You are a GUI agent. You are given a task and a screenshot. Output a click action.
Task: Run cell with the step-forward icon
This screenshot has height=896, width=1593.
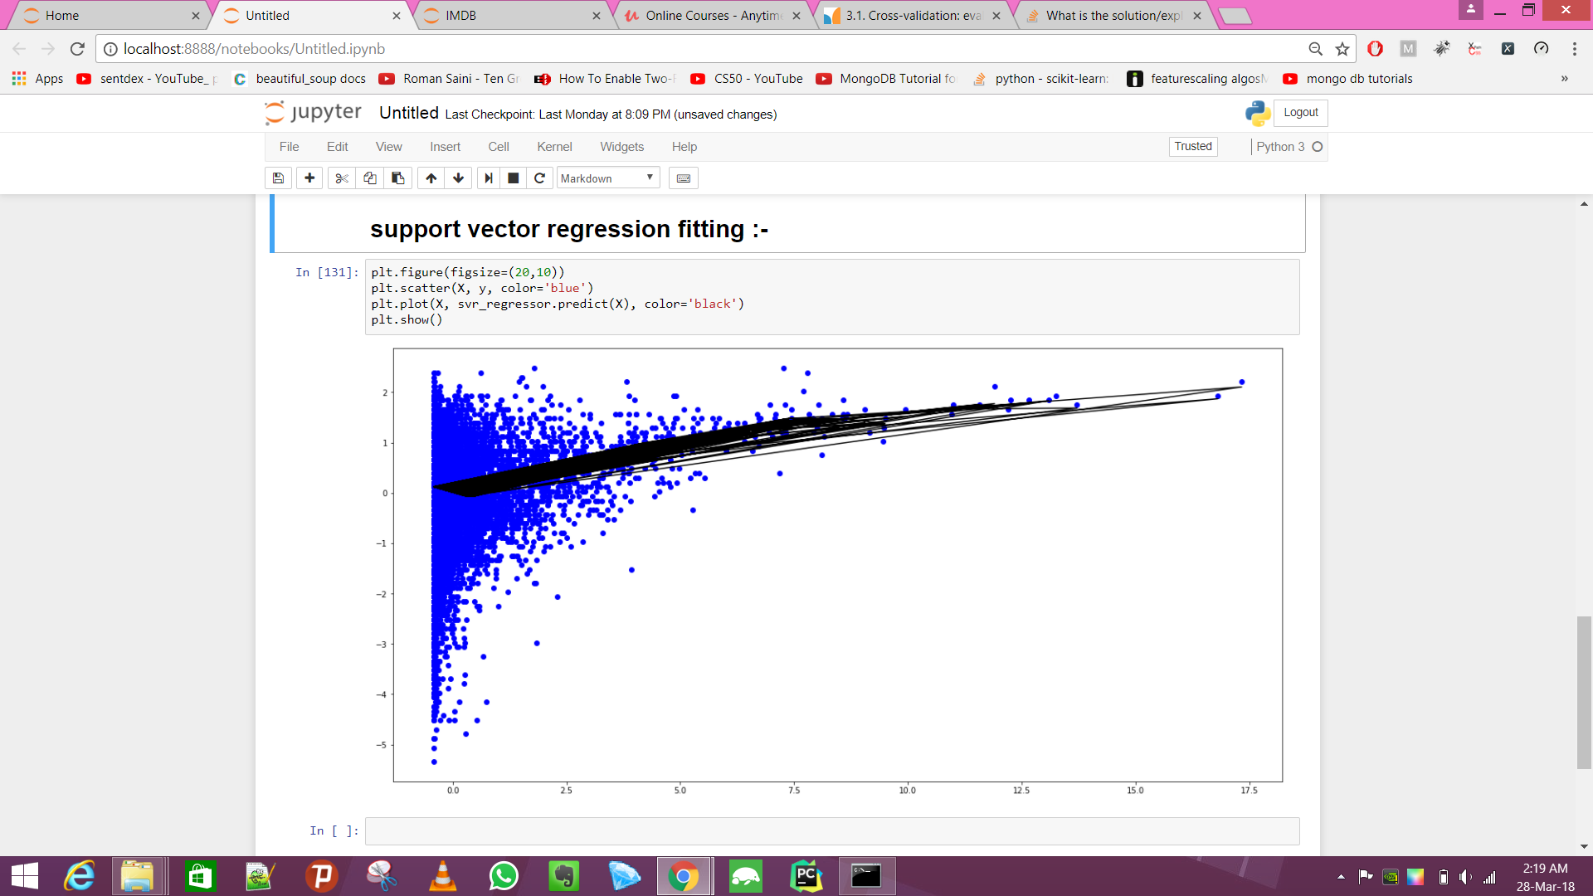[488, 178]
